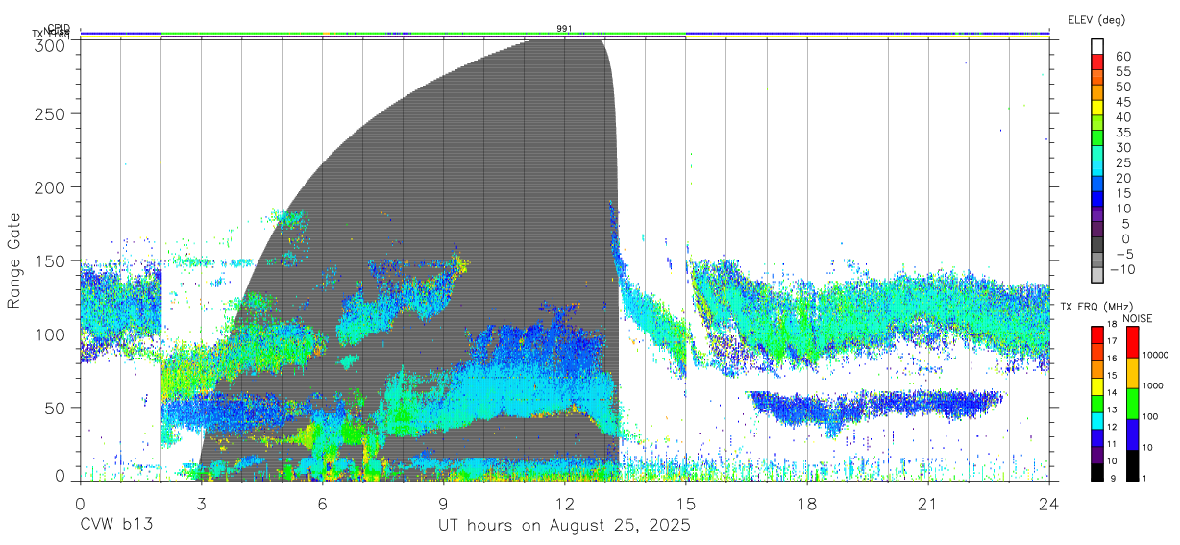Click the "Range Gate" y-axis label
Viewport: 1180px width, 545px height.
pyautogui.click(x=14, y=260)
